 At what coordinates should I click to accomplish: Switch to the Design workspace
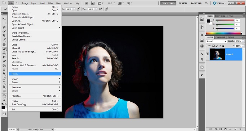pos(183,3)
